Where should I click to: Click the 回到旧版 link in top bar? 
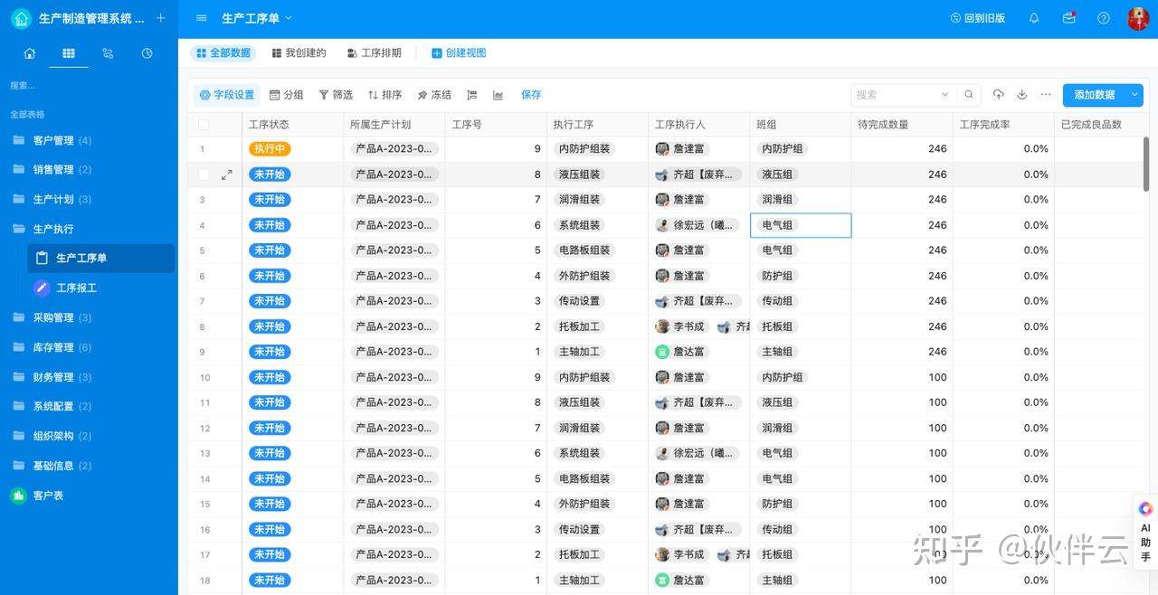(x=978, y=17)
